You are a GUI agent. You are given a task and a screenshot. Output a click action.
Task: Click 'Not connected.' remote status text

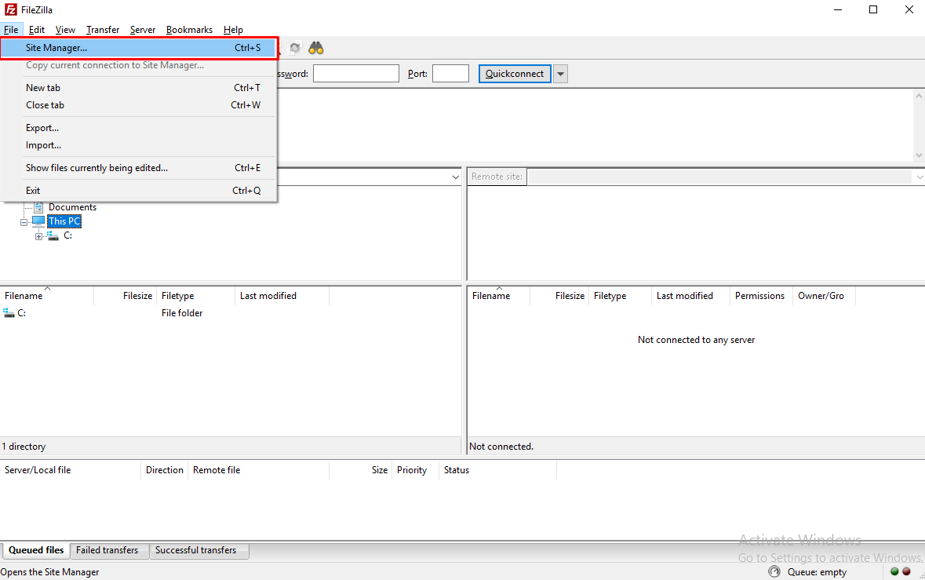point(501,447)
